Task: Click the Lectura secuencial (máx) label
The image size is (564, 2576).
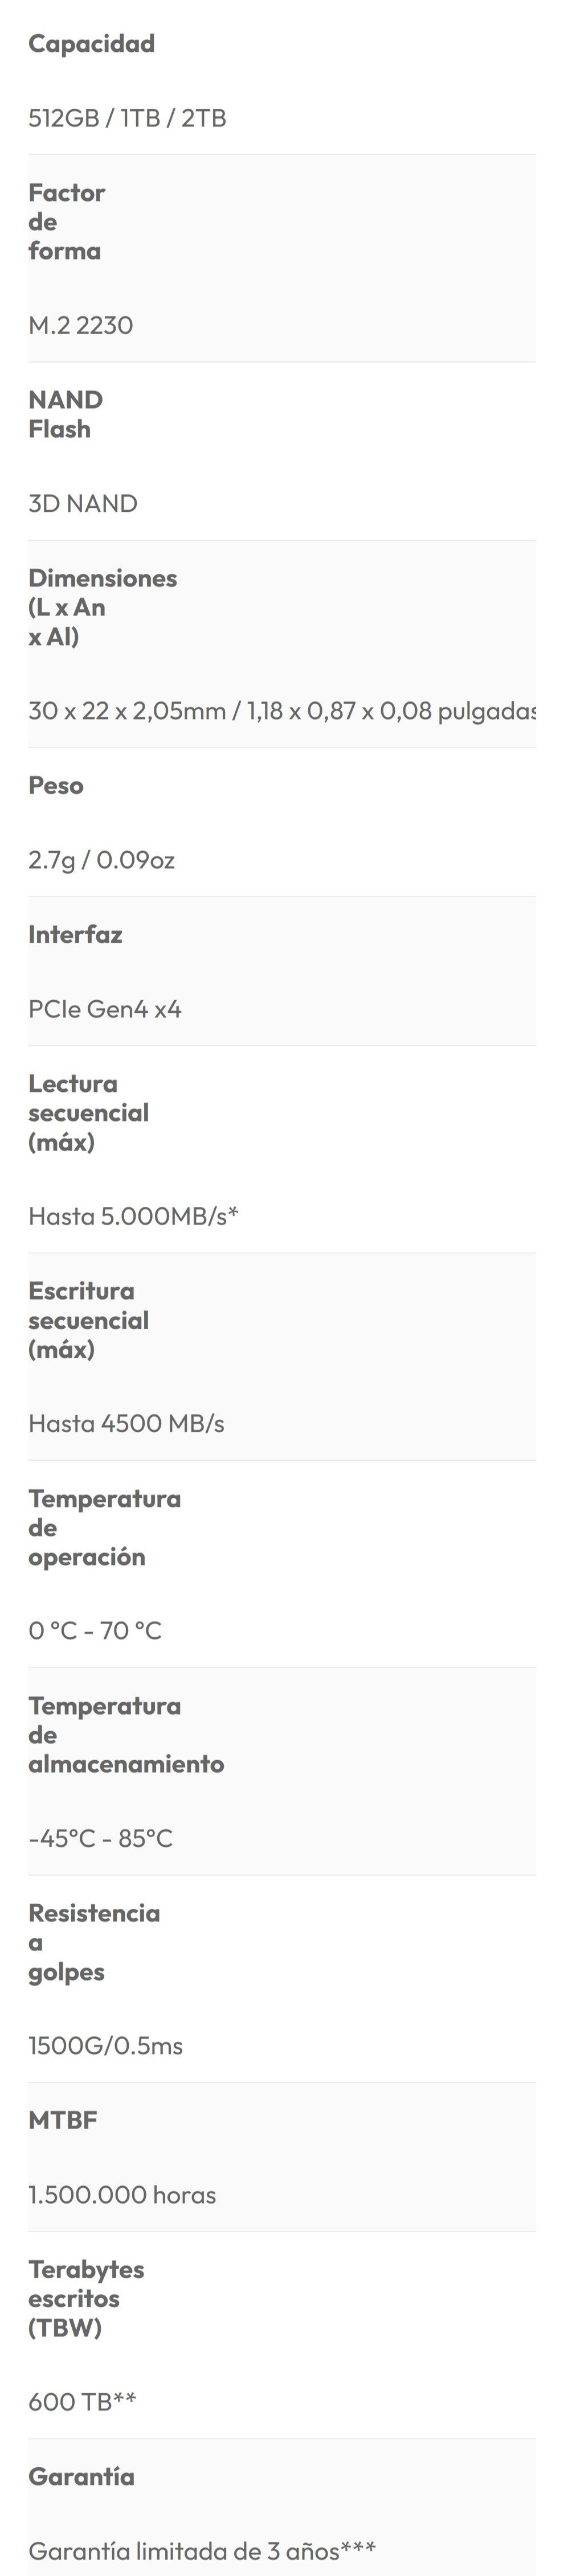Action: tap(88, 1112)
